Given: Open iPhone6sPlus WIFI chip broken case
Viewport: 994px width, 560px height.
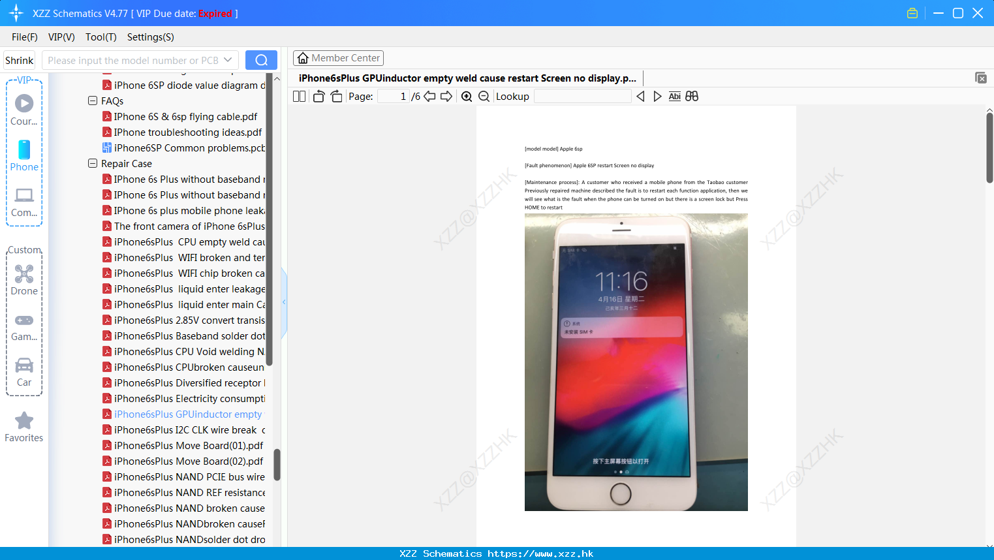Looking at the screenshot, I should click(183, 273).
